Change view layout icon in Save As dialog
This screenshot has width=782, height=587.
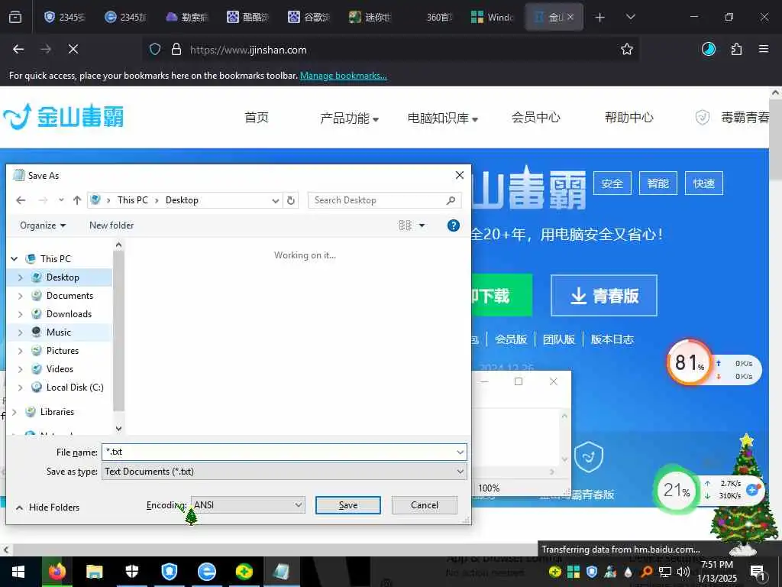tap(406, 225)
